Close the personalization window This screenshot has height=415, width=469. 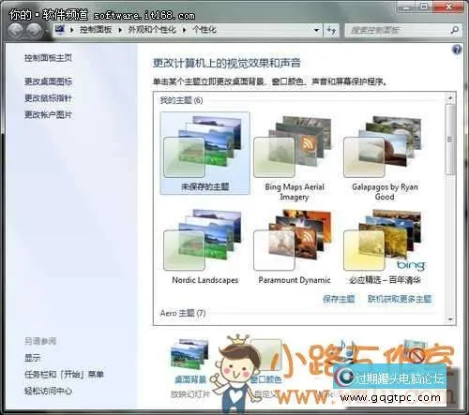point(449,7)
